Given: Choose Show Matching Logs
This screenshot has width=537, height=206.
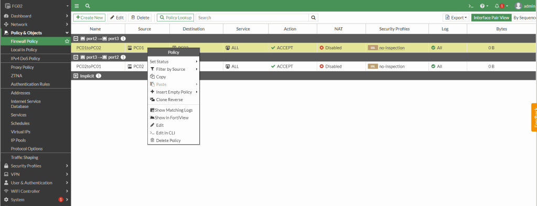Looking at the screenshot, I should coord(174,110).
